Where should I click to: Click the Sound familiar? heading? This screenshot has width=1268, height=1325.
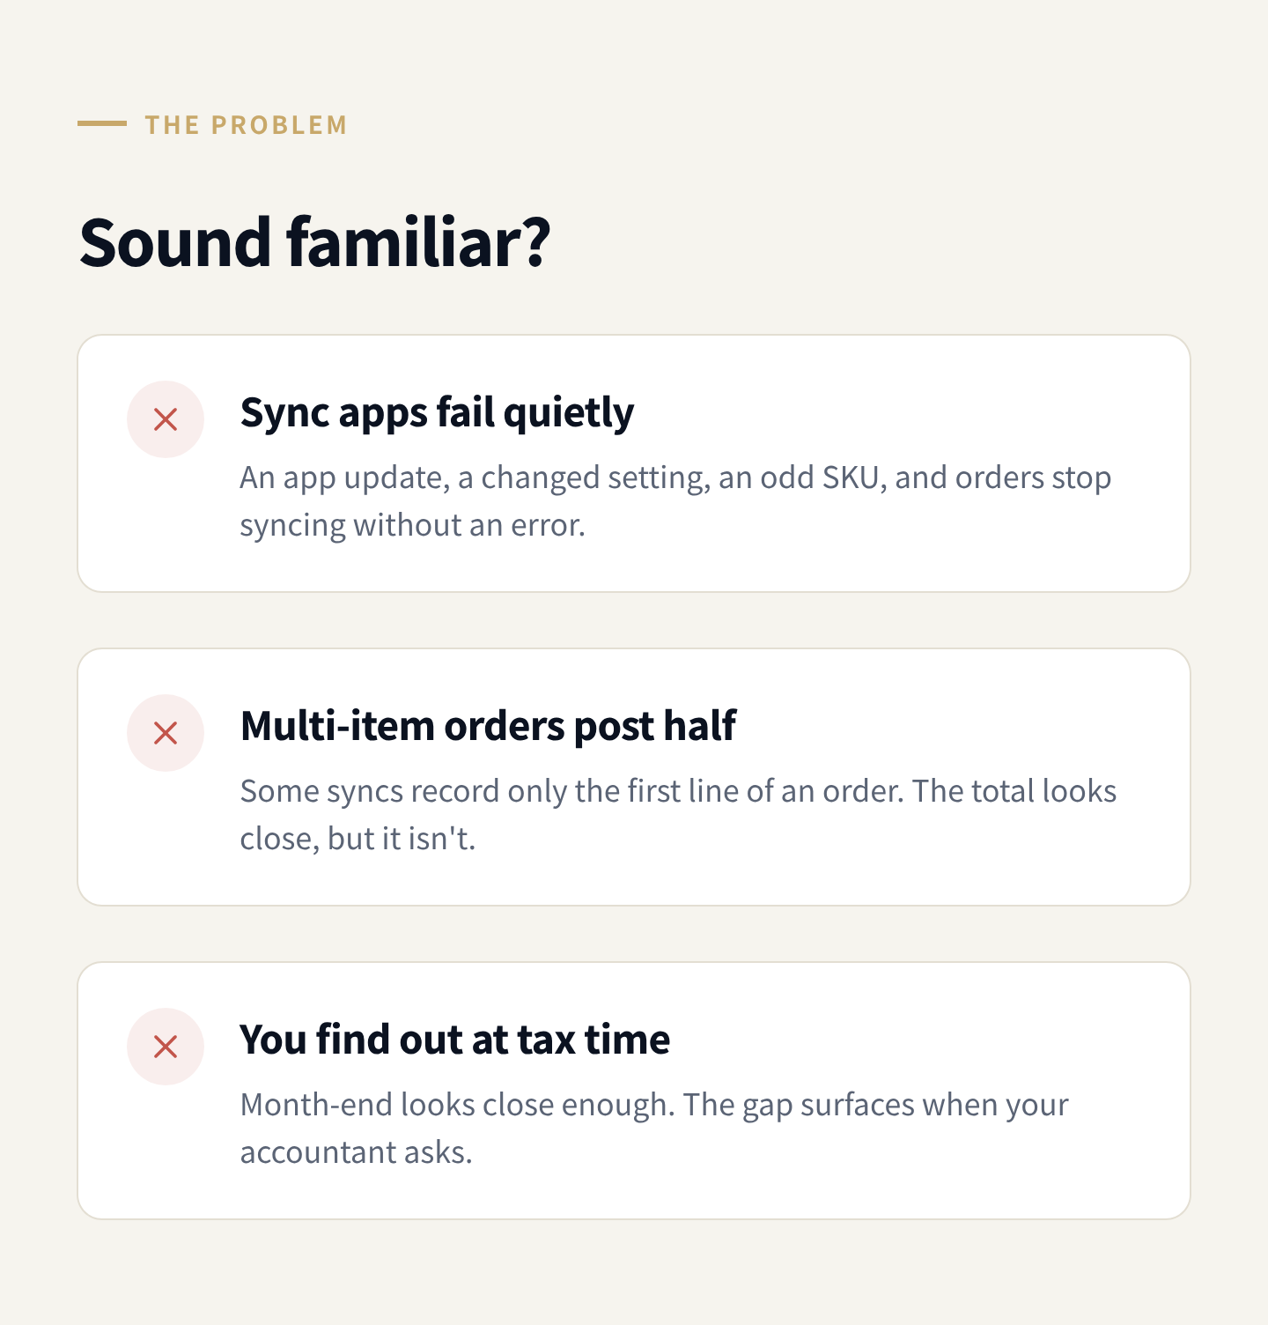314,242
